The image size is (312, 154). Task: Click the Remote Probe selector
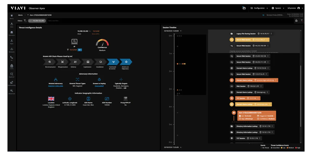coord(273,15)
